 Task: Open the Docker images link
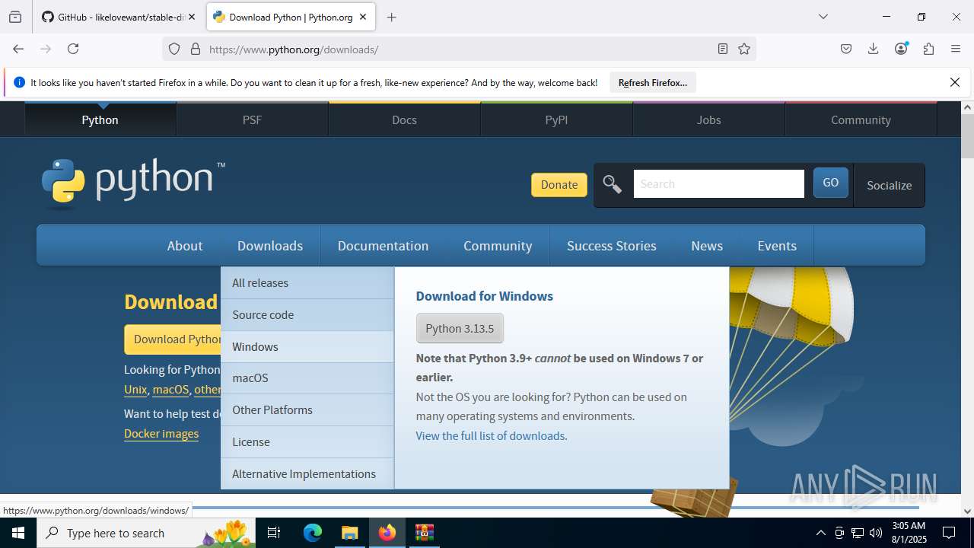point(161,434)
